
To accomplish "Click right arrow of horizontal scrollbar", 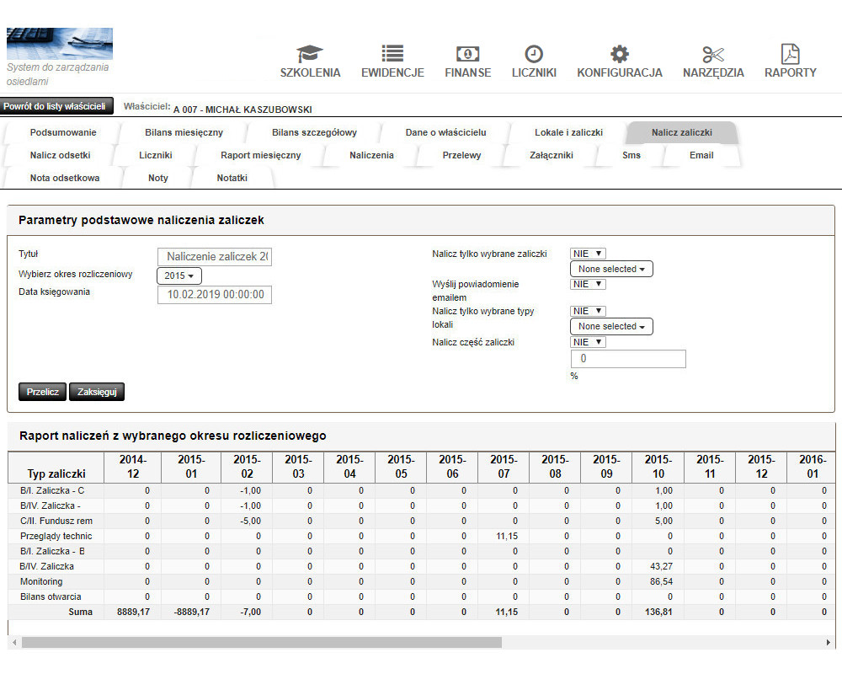I will 828,642.
